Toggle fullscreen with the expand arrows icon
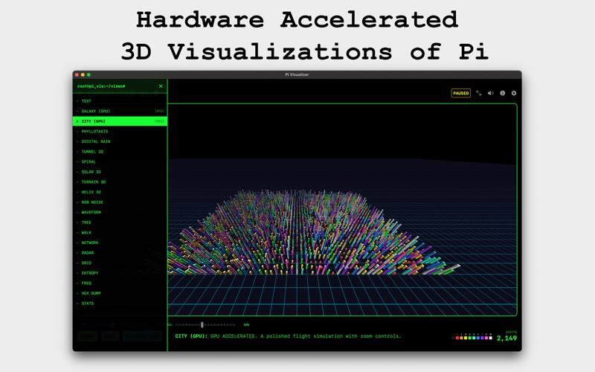Viewport: 595px width, 372px height. tap(479, 93)
